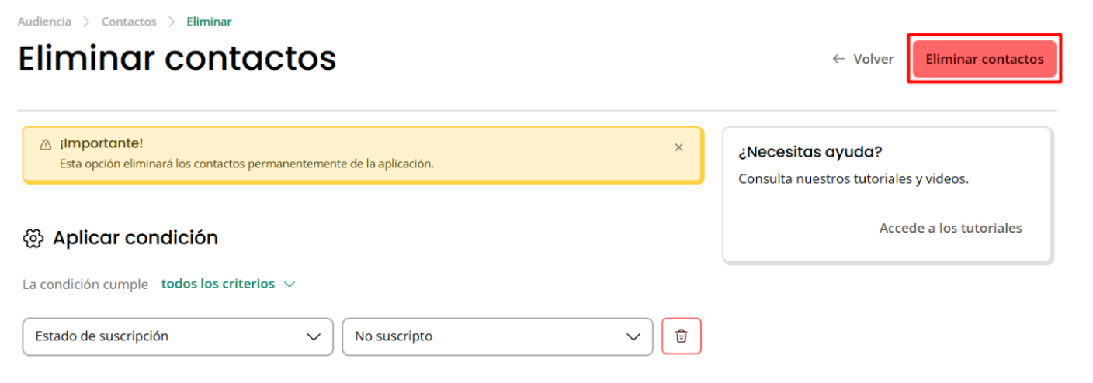Click the down arrow in Estado de suscripción field
This screenshot has height=383, width=1093.
tap(314, 336)
